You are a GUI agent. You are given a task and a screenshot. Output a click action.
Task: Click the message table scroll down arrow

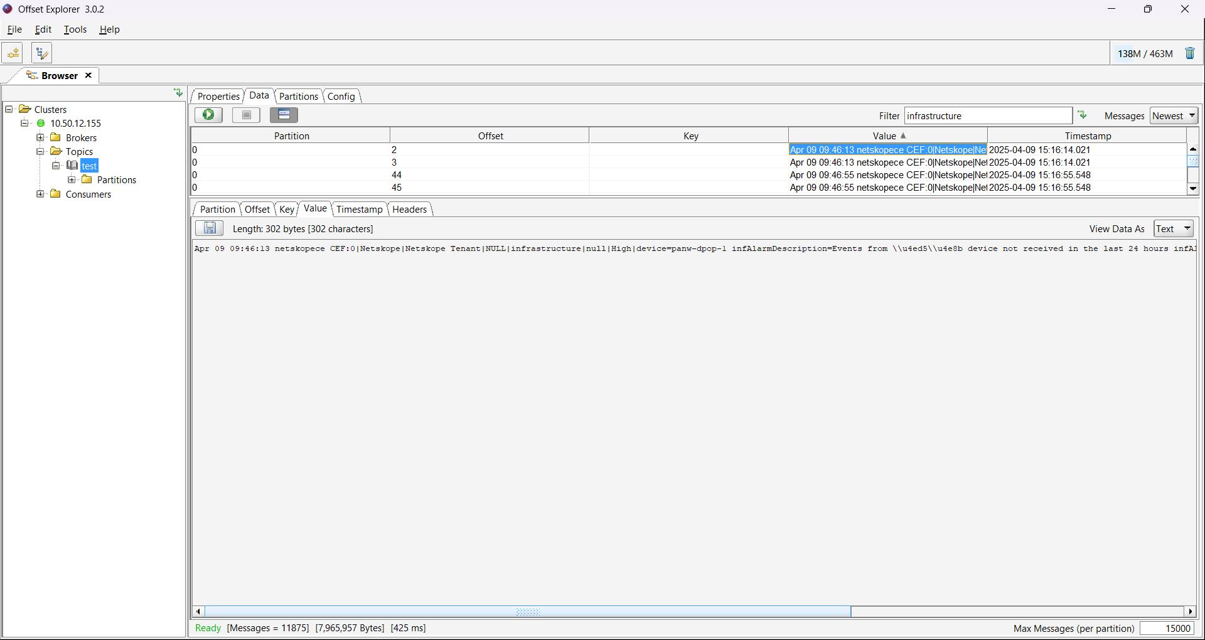pos(1193,188)
